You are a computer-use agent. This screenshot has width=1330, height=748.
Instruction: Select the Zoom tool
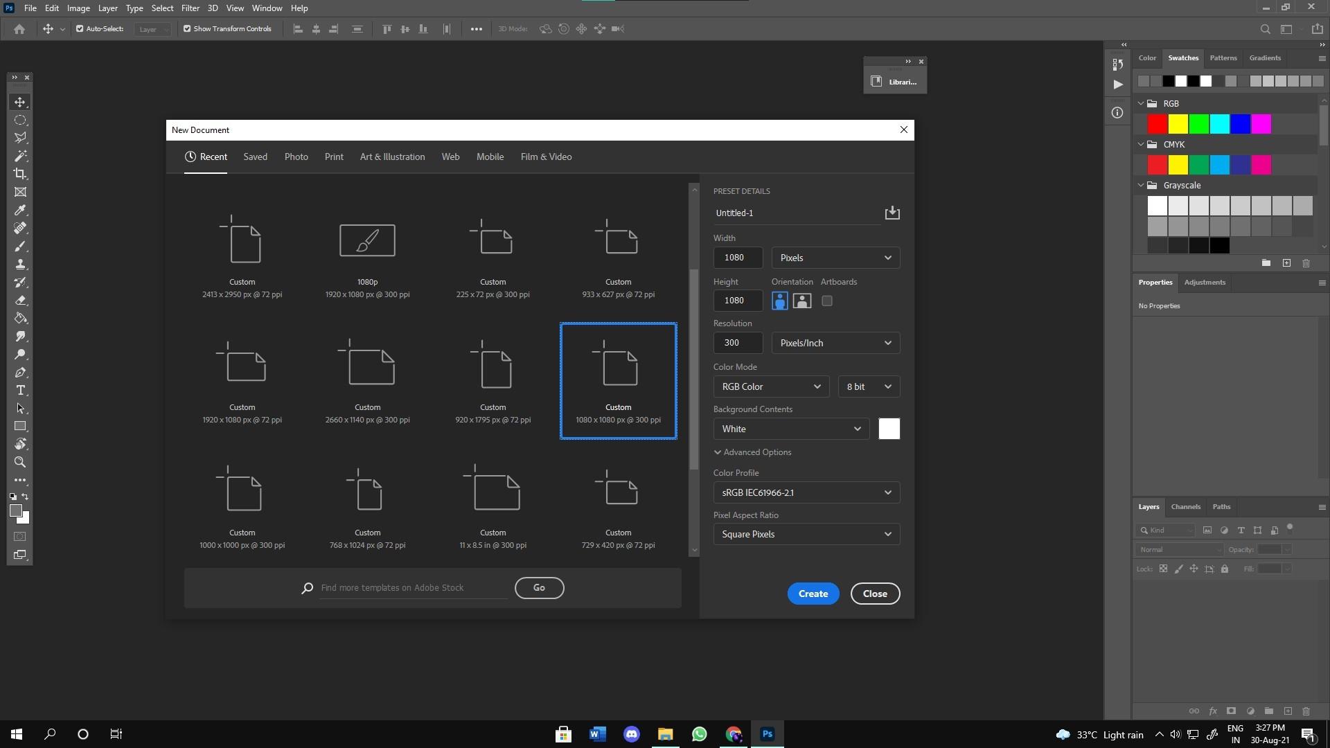20,462
